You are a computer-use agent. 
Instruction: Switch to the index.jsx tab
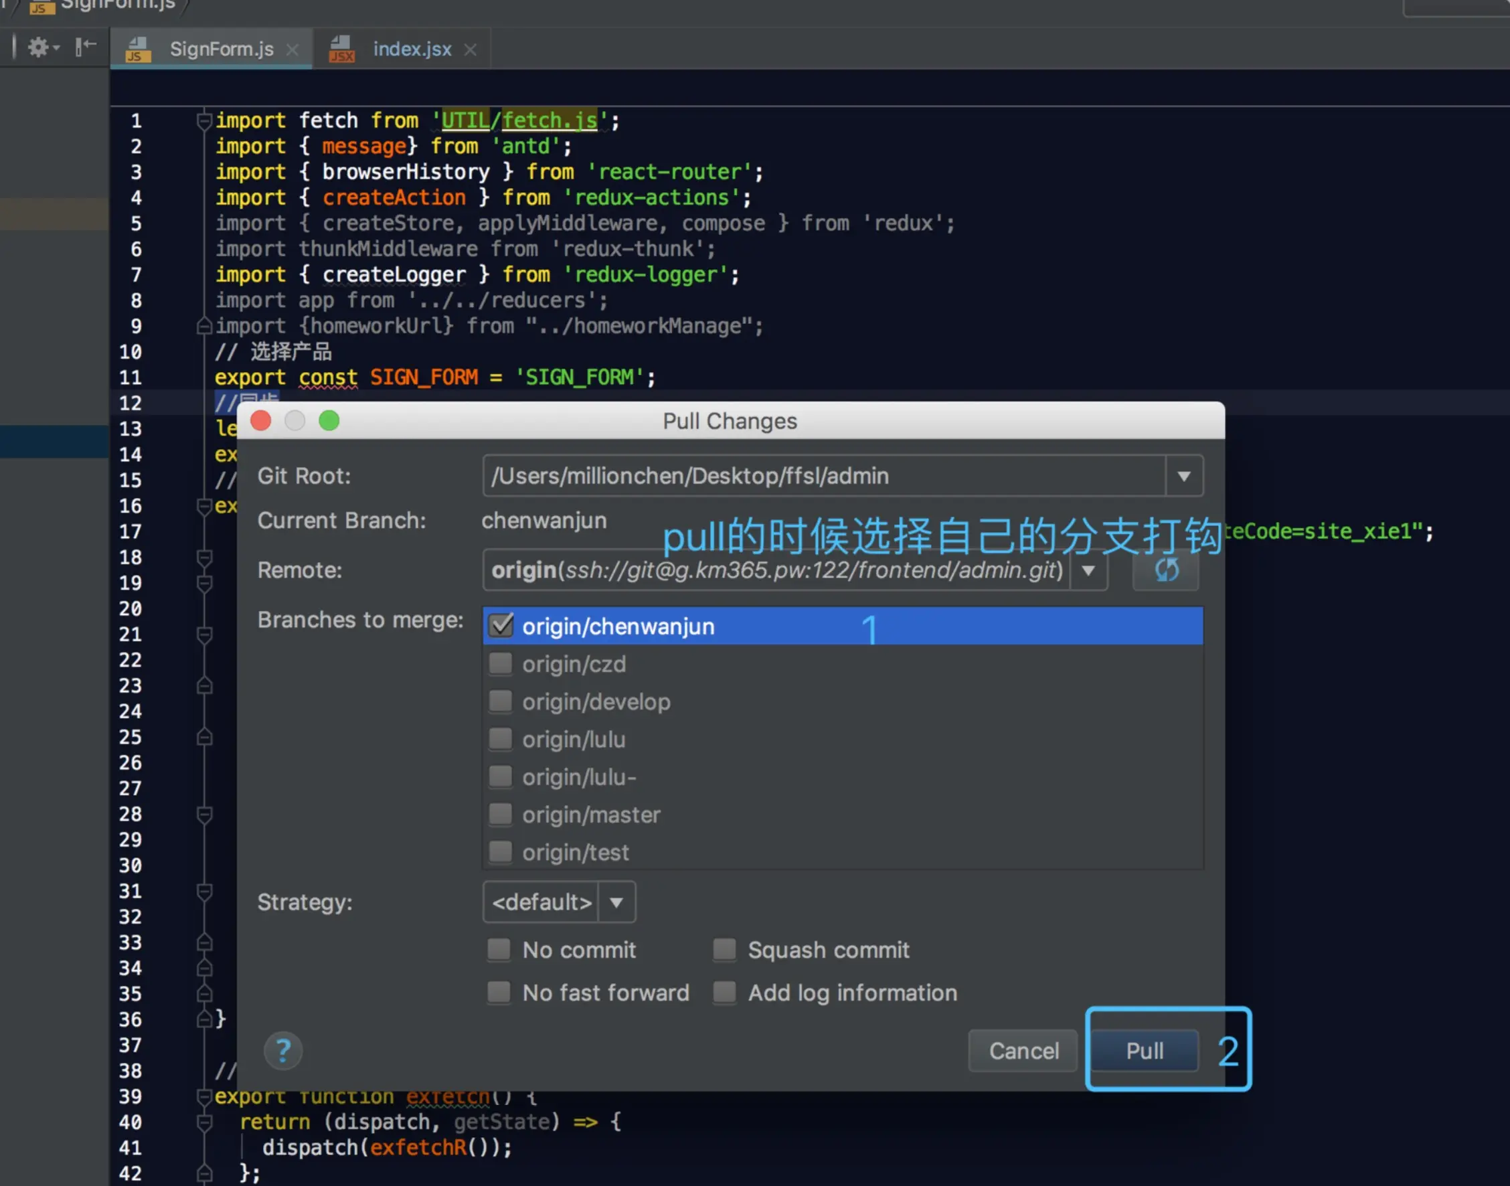tap(412, 50)
